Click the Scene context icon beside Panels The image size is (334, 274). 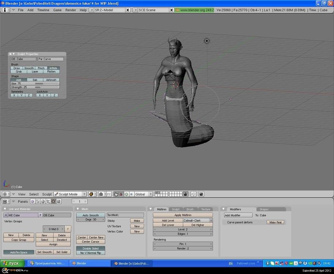pos(58,201)
